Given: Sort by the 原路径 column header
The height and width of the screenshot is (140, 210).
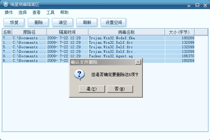Looking at the screenshot, I should point(29,32).
